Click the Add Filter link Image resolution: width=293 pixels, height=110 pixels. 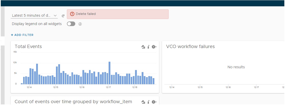[x=22, y=35]
